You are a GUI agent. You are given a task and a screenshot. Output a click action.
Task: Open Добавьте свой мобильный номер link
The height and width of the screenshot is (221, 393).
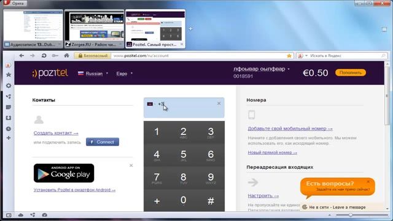(290, 128)
